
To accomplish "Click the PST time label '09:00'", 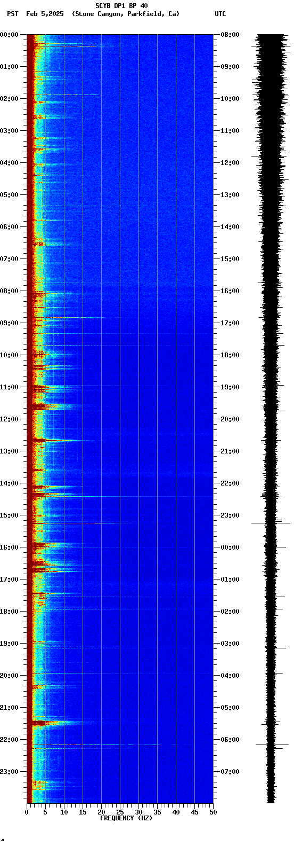I will [x=9, y=323].
